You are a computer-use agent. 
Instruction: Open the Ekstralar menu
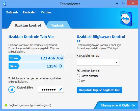coord(29,12)
